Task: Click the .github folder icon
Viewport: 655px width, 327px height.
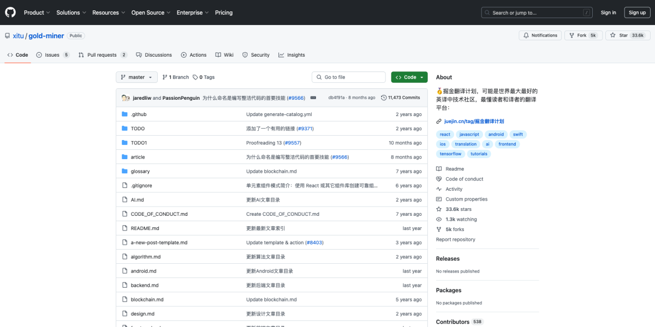Action: tap(125, 114)
